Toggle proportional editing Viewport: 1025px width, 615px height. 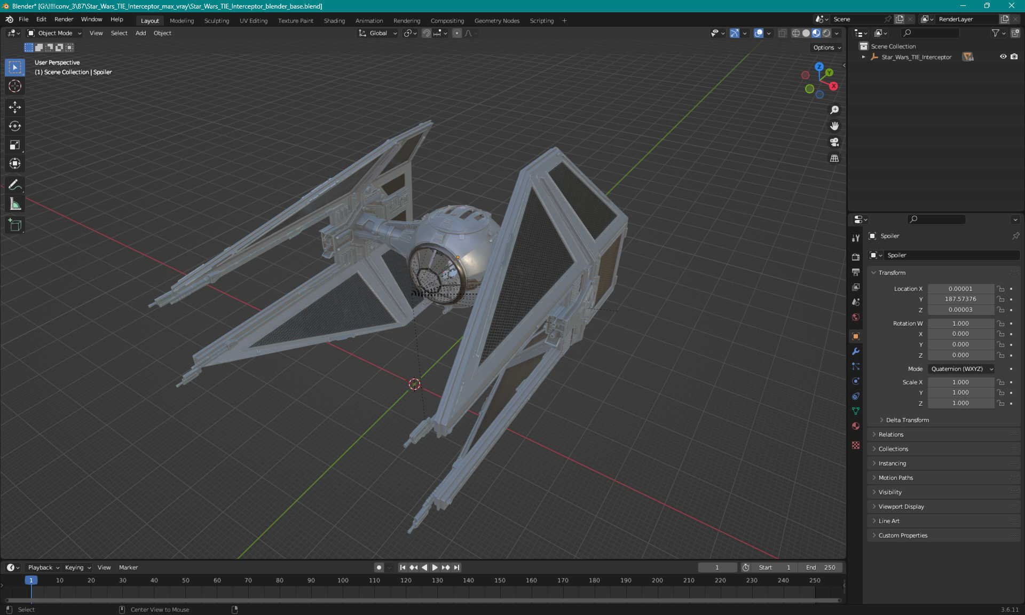click(457, 33)
